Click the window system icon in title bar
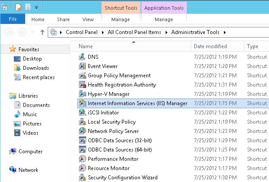 click(4, 7)
